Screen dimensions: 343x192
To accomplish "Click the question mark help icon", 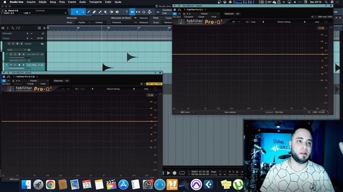I will pos(126,12).
